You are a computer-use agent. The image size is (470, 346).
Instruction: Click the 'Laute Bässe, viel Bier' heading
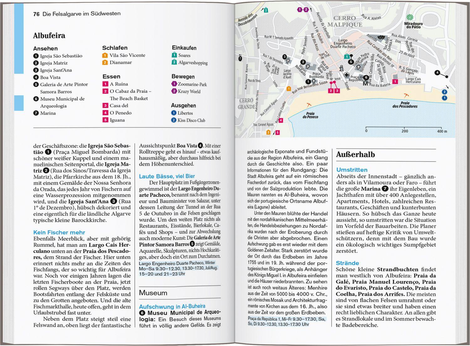[167, 176]
